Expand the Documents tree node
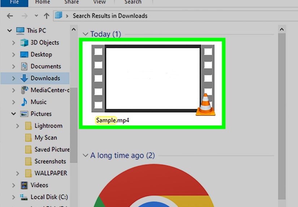This screenshot has width=298, height=207. coord(13,67)
